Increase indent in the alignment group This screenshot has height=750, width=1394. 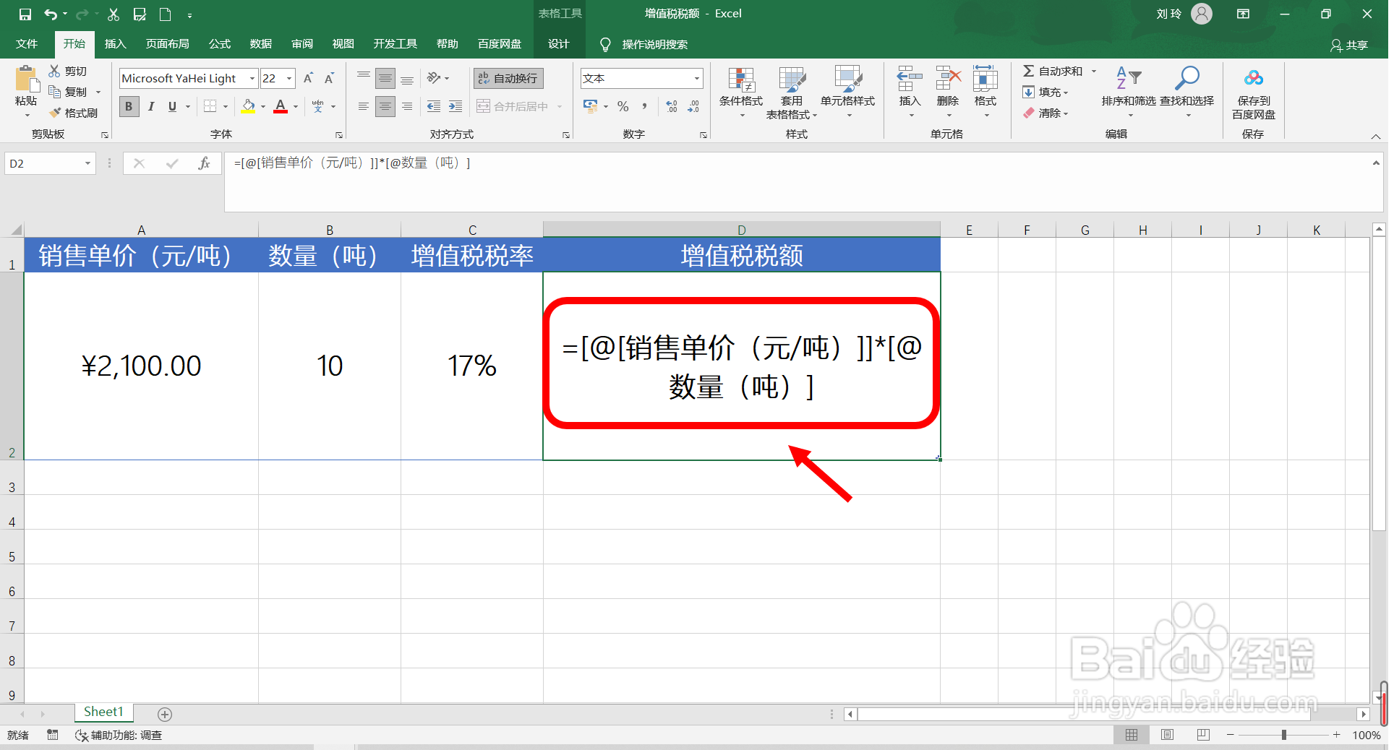tap(456, 106)
